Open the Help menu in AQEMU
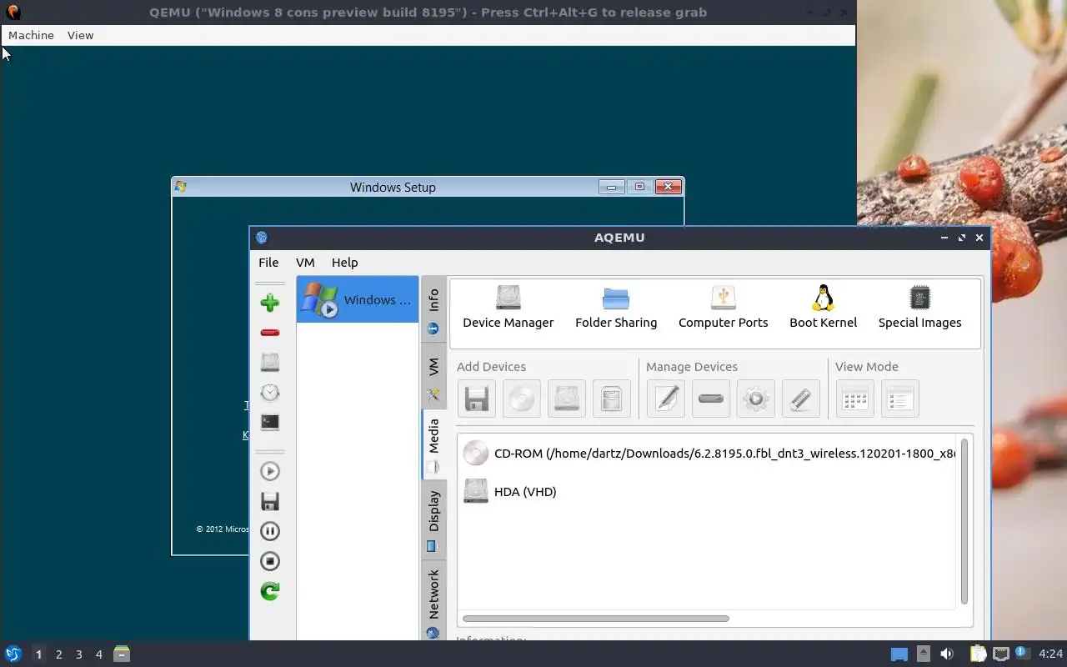The width and height of the screenshot is (1067, 667). click(344, 262)
